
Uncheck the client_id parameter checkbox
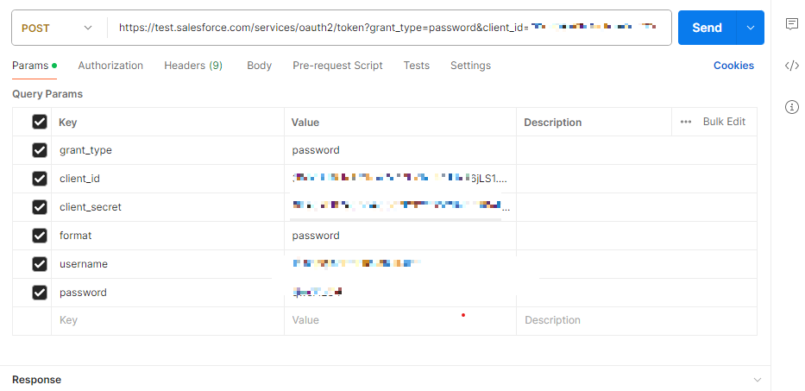point(40,179)
